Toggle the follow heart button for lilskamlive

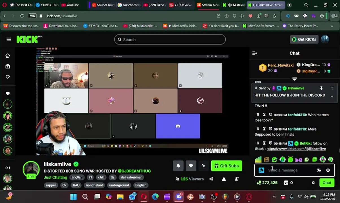coord(191,166)
